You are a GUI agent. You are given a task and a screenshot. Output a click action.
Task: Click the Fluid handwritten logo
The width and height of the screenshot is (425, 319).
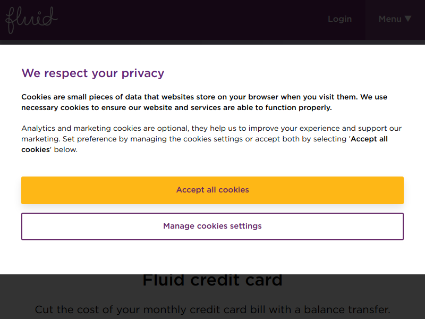[x=31, y=20]
